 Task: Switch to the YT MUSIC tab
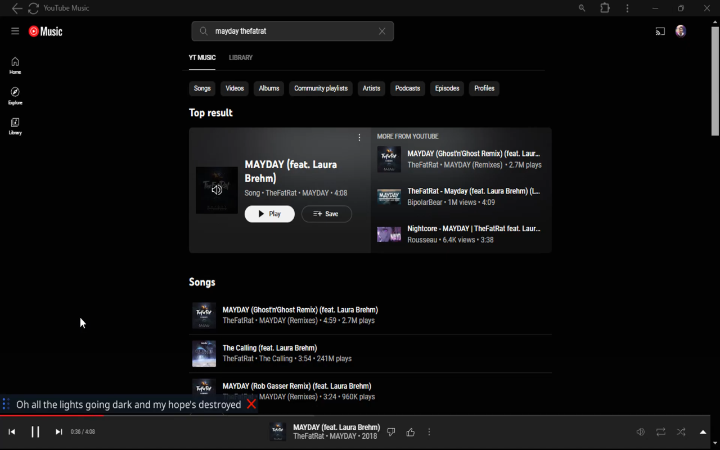202,57
